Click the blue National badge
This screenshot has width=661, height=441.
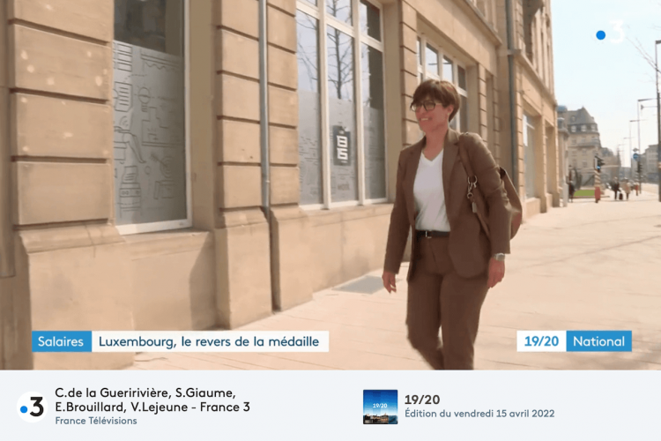click(598, 341)
